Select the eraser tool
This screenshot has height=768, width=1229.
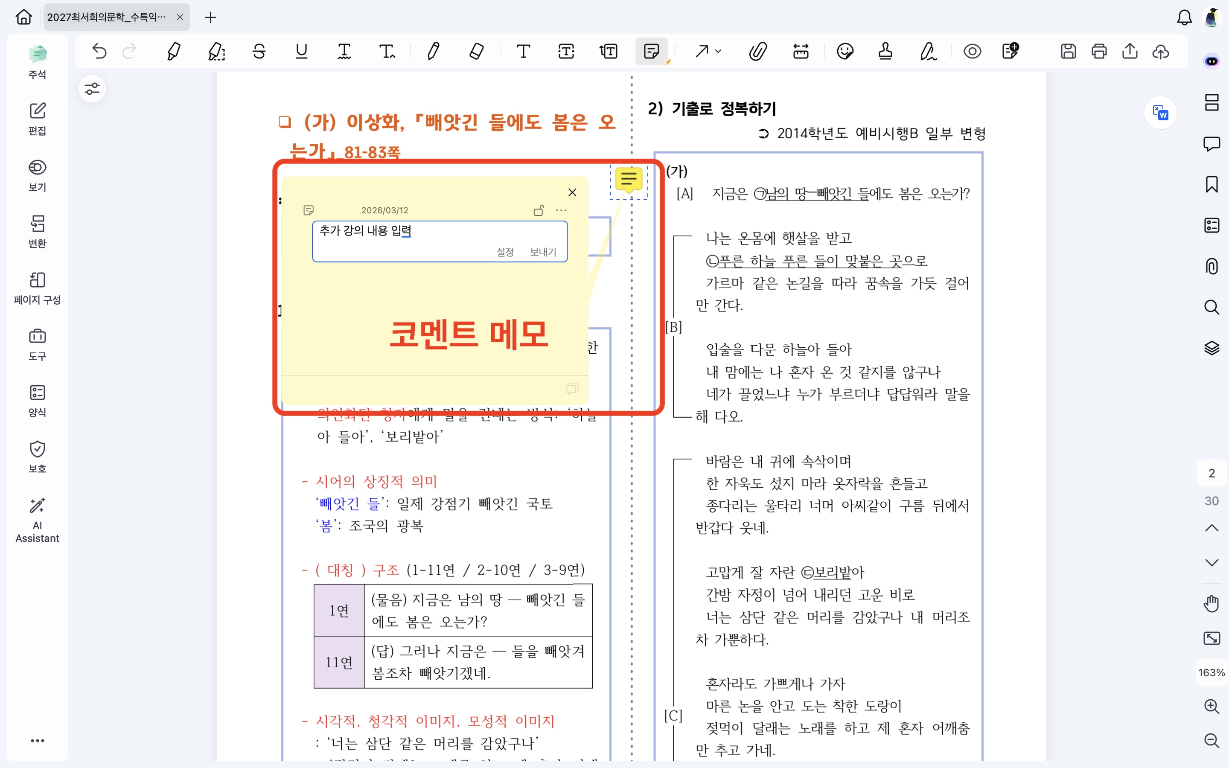(476, 51)
